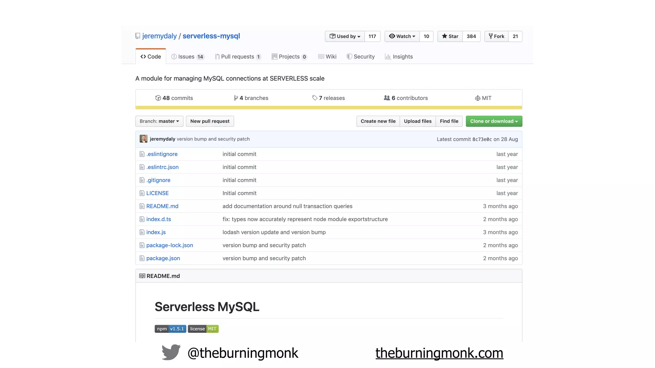Open the Branch: master selector
This screenshot has width=655, height=368.
point(159,121)
